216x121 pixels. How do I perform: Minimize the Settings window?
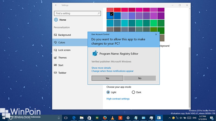[x=173, y=5]
